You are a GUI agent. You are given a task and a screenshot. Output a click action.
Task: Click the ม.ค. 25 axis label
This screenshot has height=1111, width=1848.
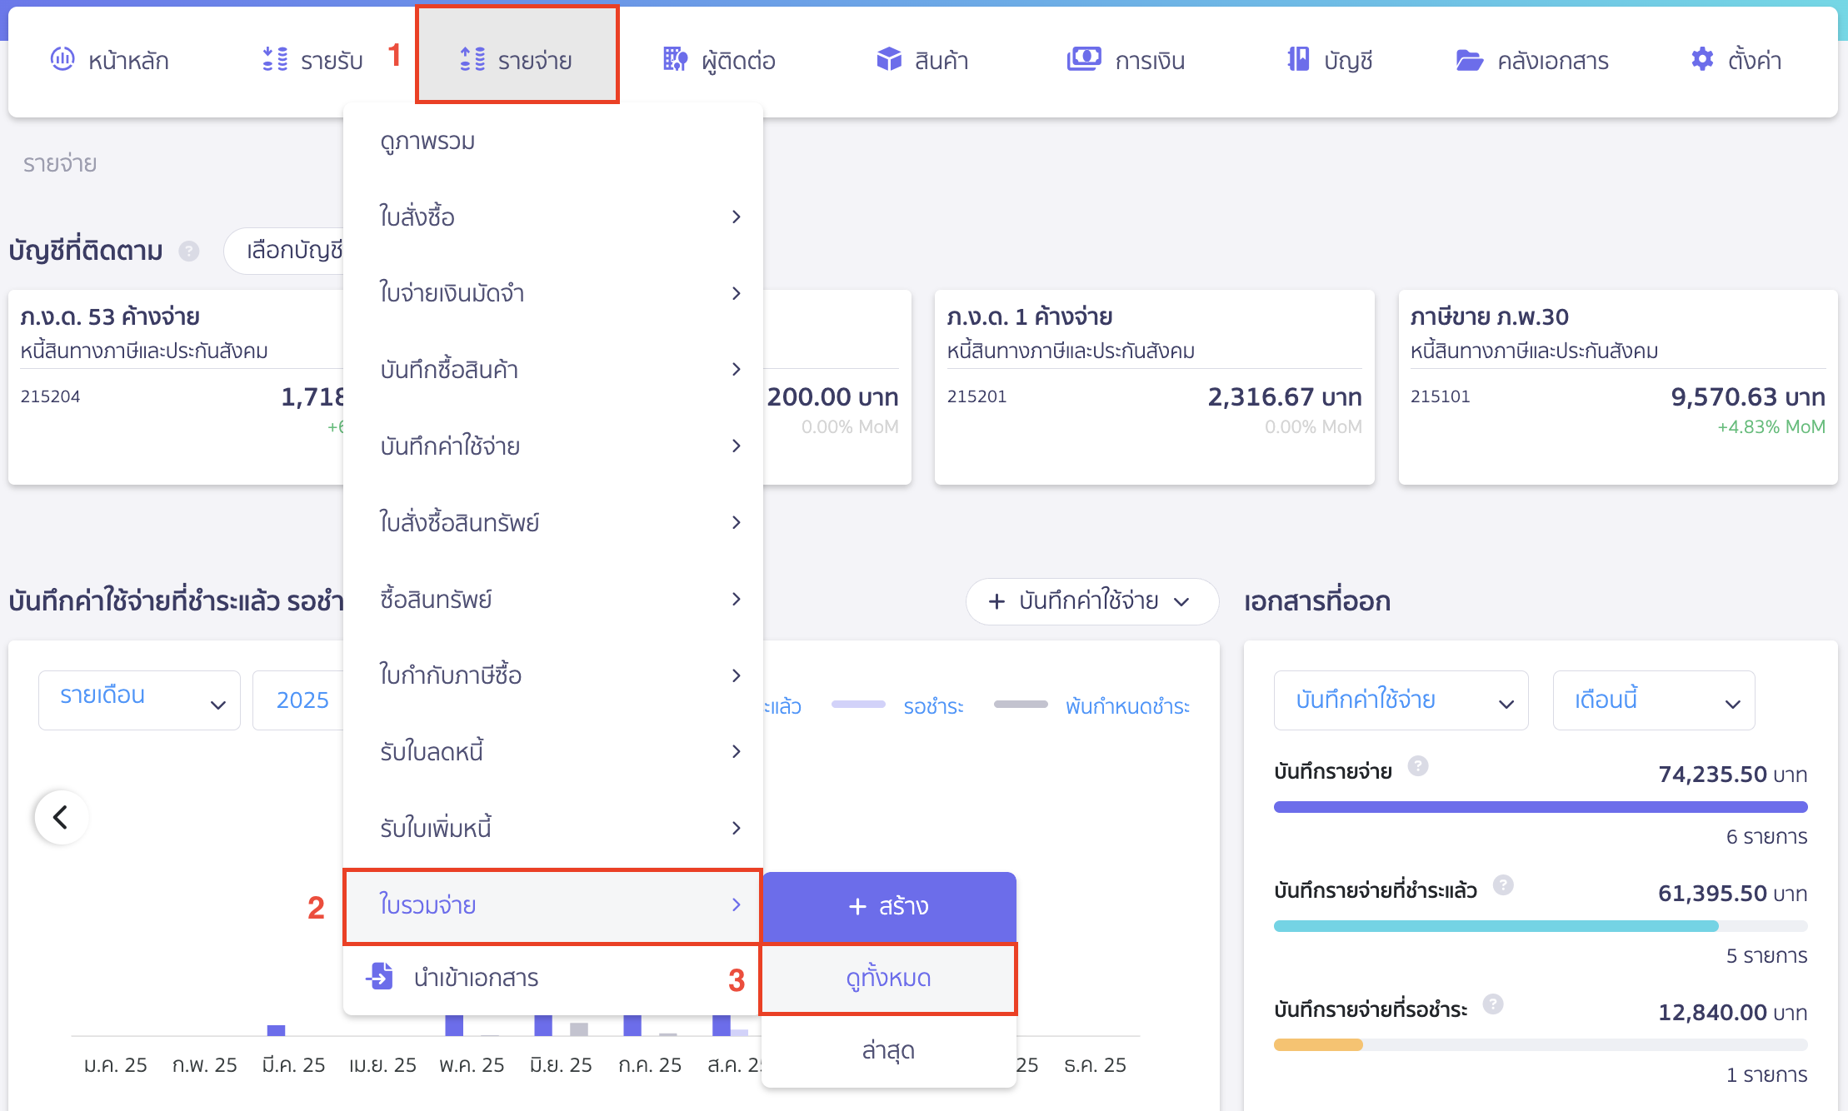tap(116, 1064)
